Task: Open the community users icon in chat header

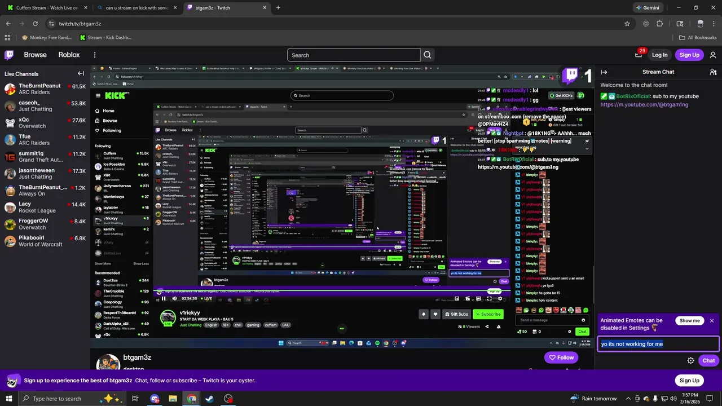Action: coord(713,72)
